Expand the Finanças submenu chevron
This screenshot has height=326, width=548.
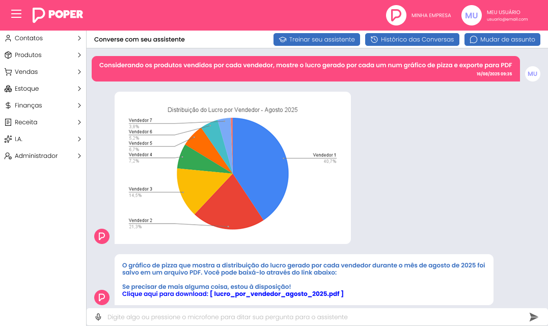79,105
